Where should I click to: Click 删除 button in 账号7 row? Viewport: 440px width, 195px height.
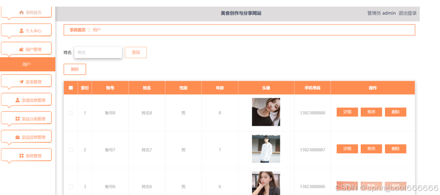[x=395, y=149]
